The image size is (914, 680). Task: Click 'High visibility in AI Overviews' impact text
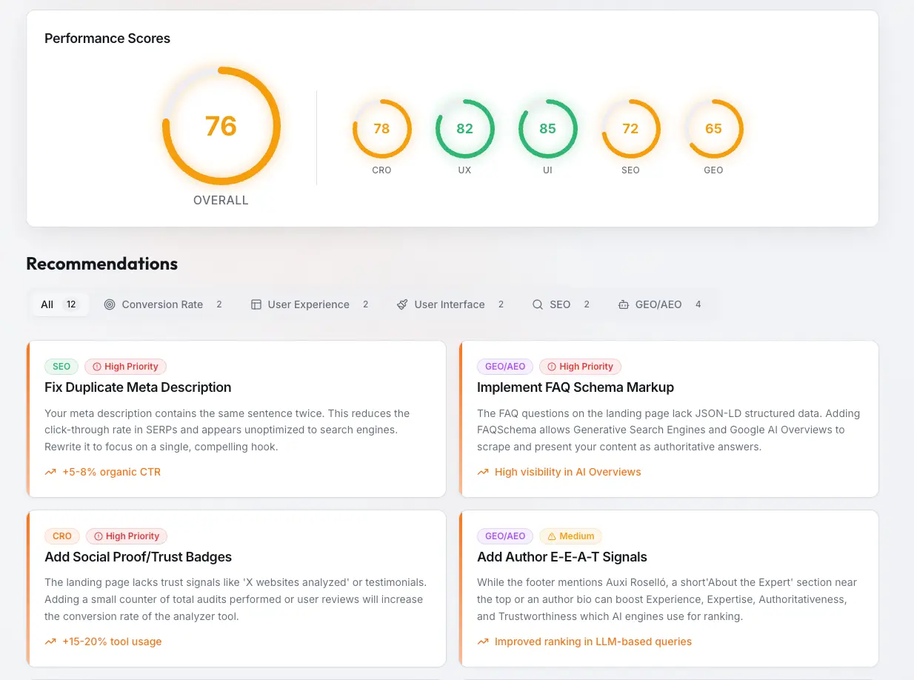(x=568, y=472)
